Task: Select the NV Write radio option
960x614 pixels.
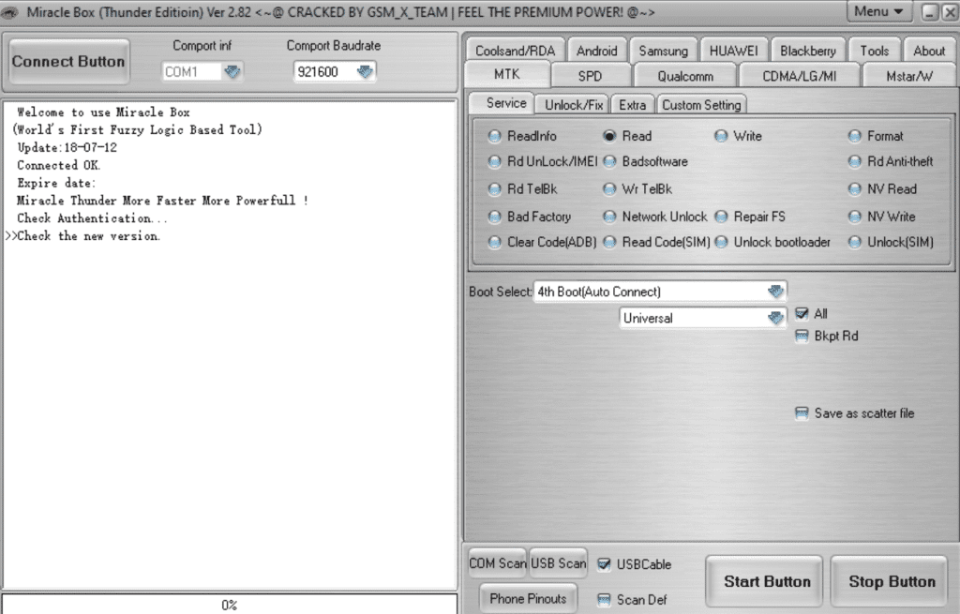Action: point(855,217)
